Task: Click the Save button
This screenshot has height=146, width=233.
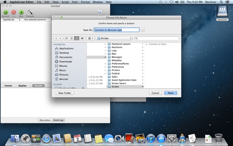Action: click(171, 93)
